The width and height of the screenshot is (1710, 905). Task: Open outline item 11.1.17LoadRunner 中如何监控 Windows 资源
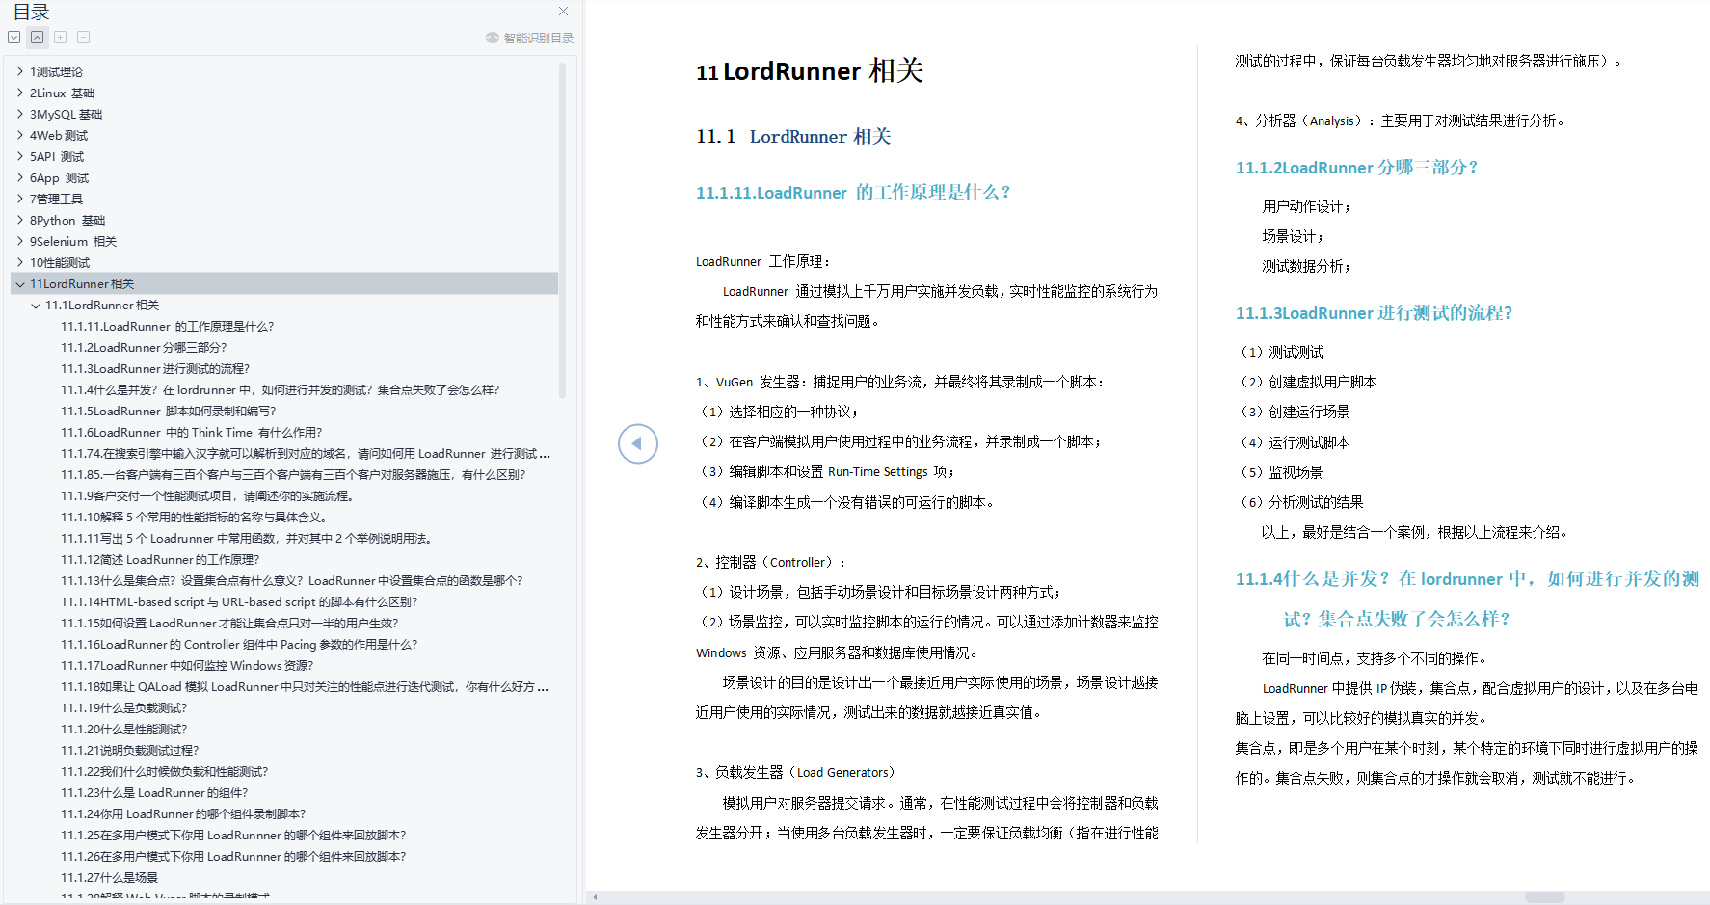coord(187,665)
